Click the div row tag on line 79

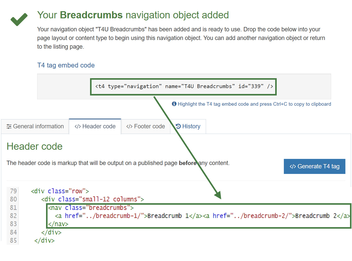60,191
